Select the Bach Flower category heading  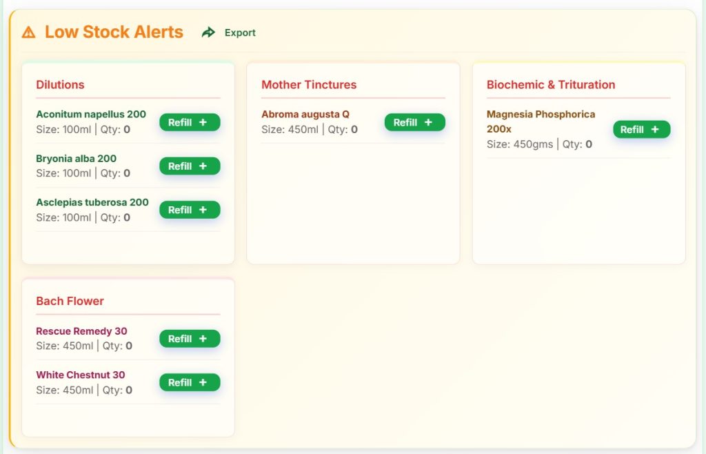click(x=70, y=301)
